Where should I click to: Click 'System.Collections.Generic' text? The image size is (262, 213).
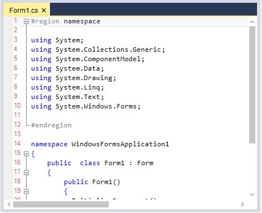pyautogui.click(x=108, y=49)
